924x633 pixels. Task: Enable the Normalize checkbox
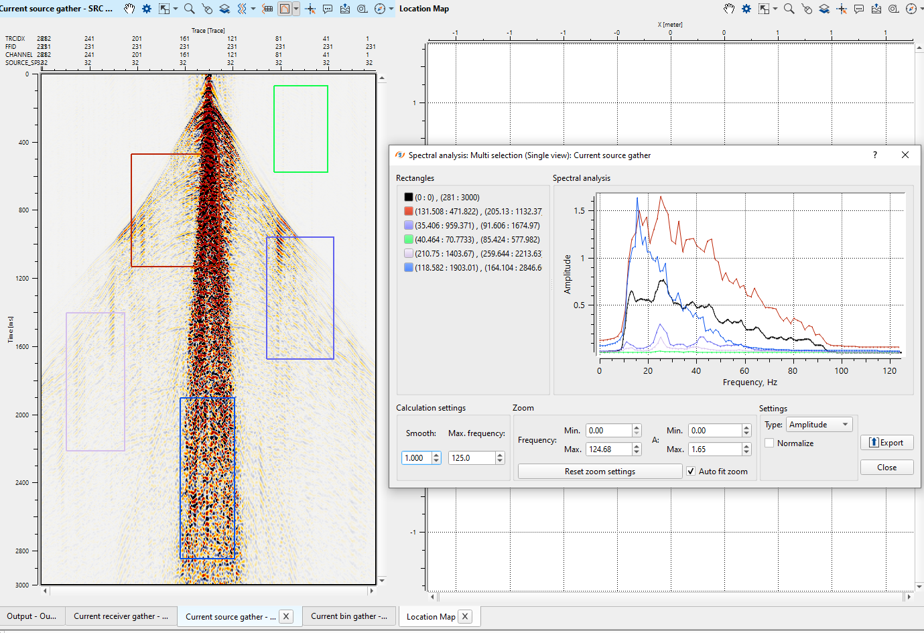[769, 443]
